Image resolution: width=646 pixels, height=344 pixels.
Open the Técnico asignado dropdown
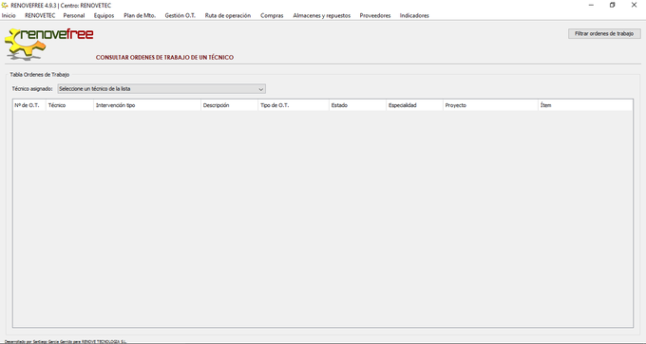tap(161, 89)
